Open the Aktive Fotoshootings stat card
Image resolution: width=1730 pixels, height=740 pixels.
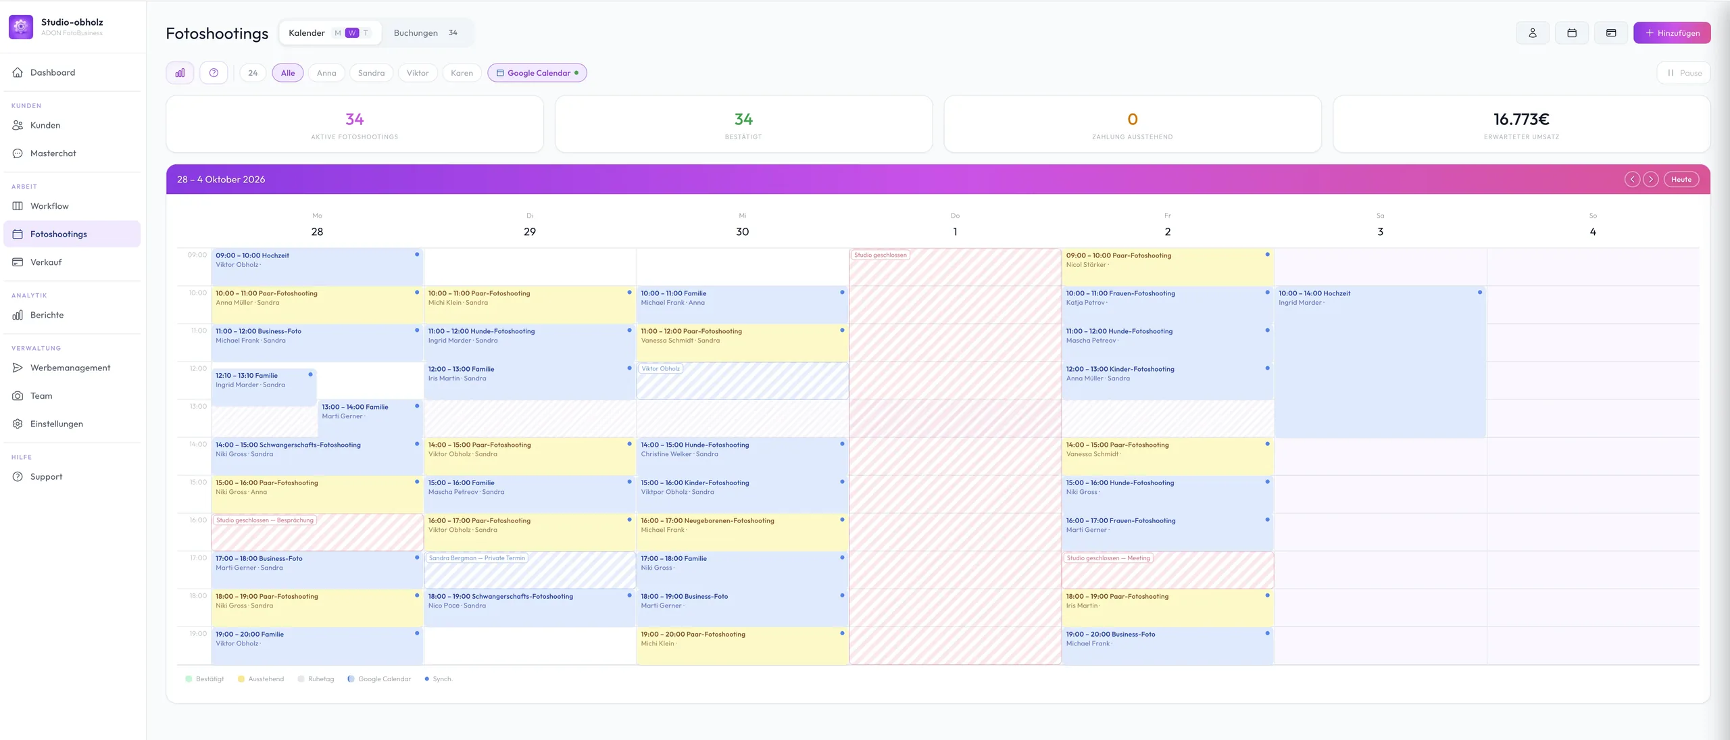click(x=355, y=124)
